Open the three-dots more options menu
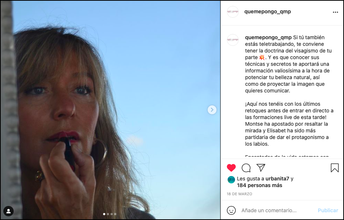The height and width of the screenshot is (220, 344). tap(335, 12)
